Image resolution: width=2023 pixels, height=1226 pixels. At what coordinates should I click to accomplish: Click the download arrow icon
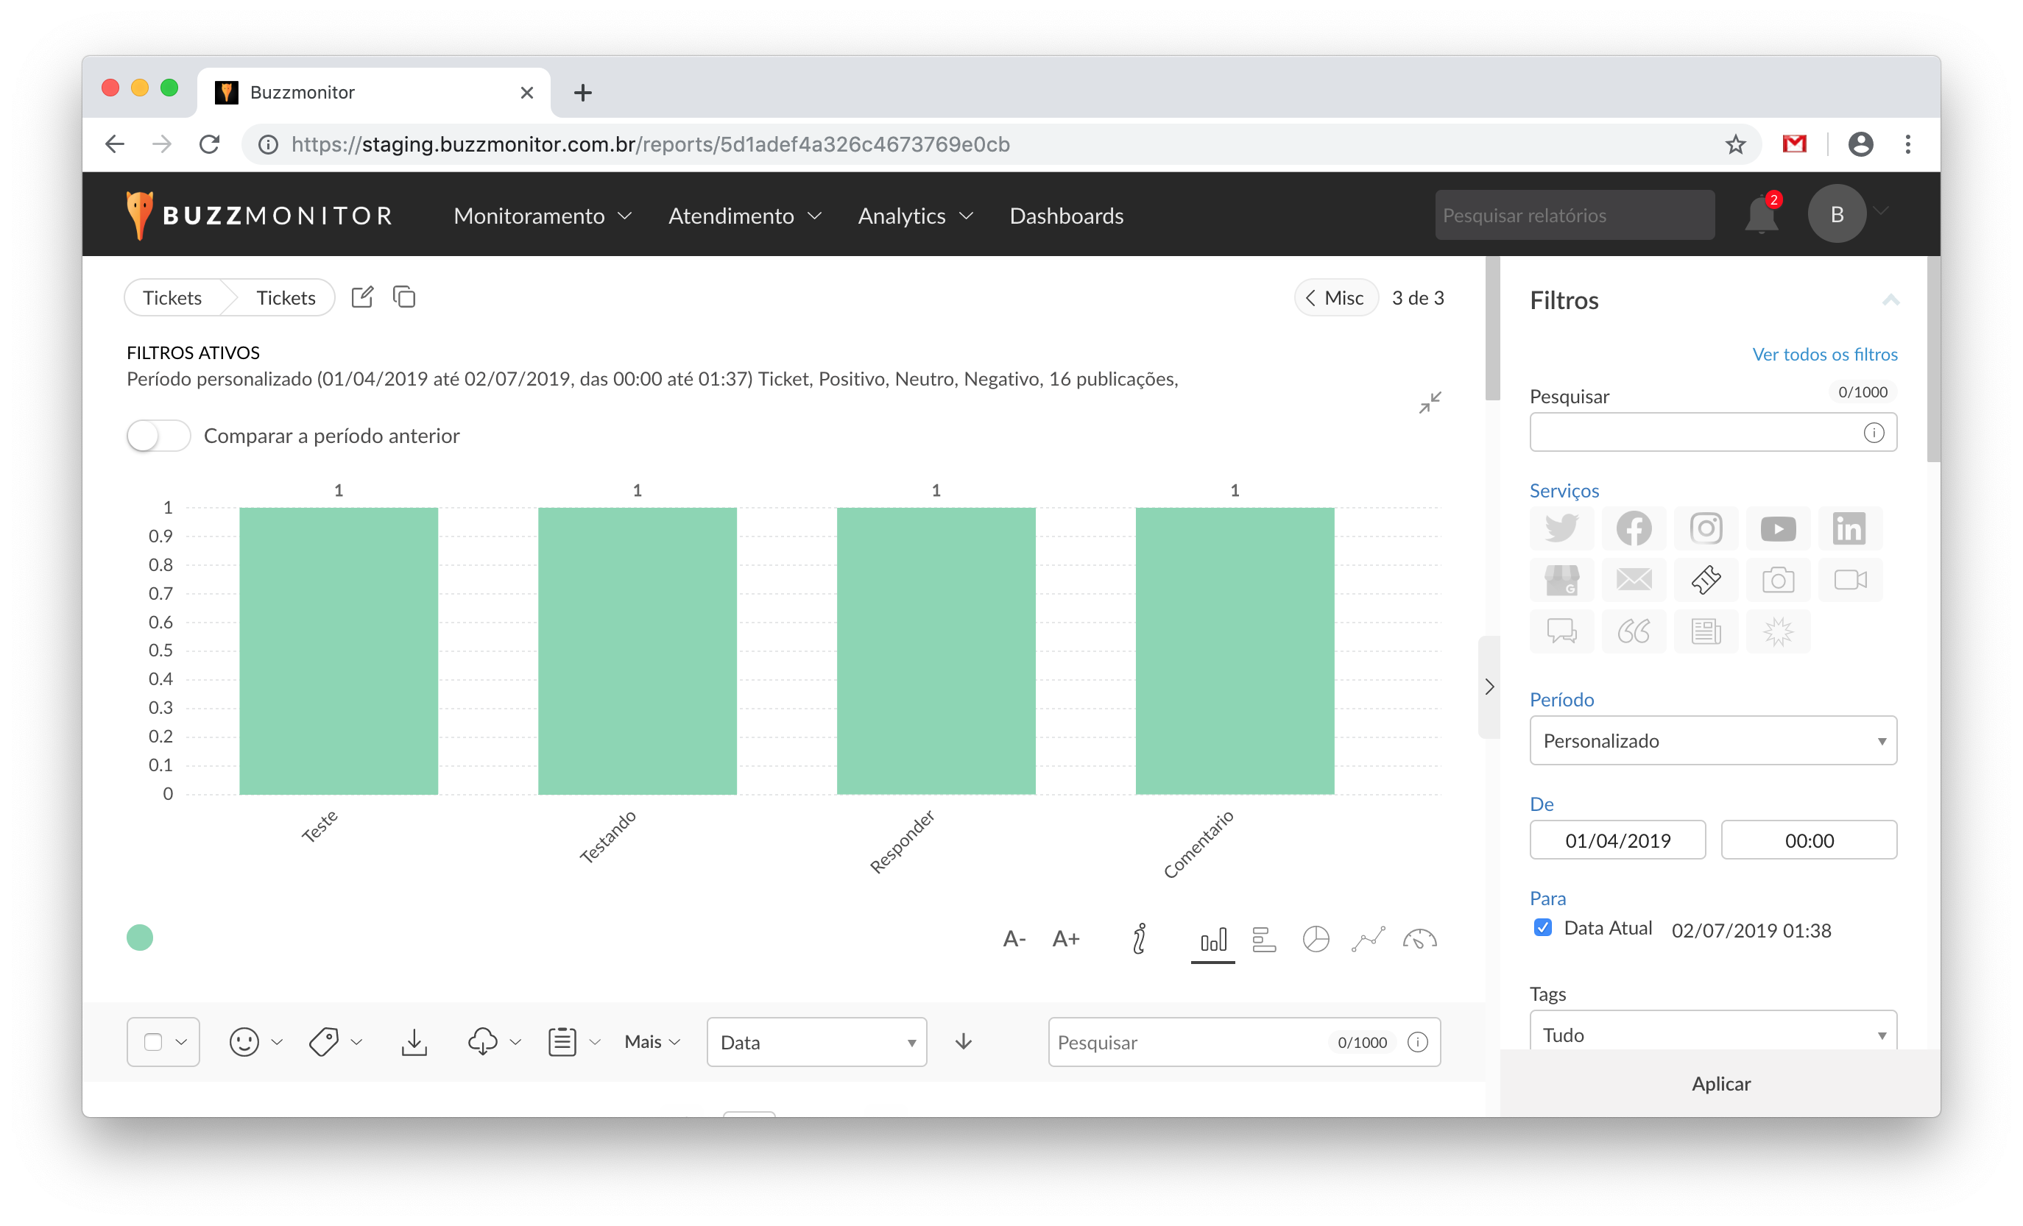414,1042
